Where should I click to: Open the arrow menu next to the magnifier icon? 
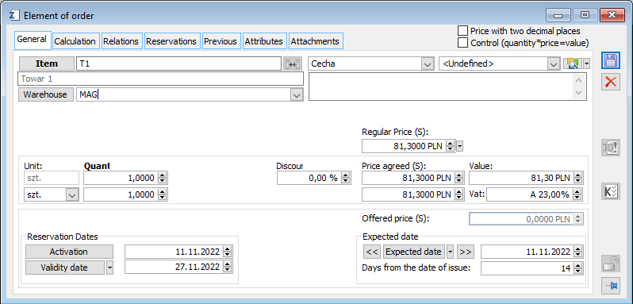(x=586, y=63)
